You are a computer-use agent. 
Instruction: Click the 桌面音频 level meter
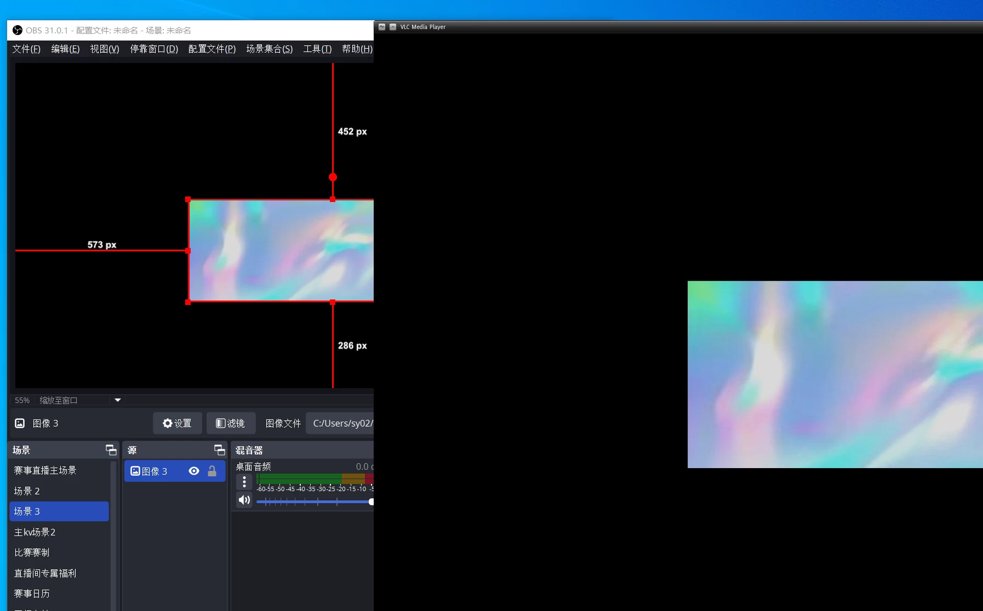[x=315, y=479]
